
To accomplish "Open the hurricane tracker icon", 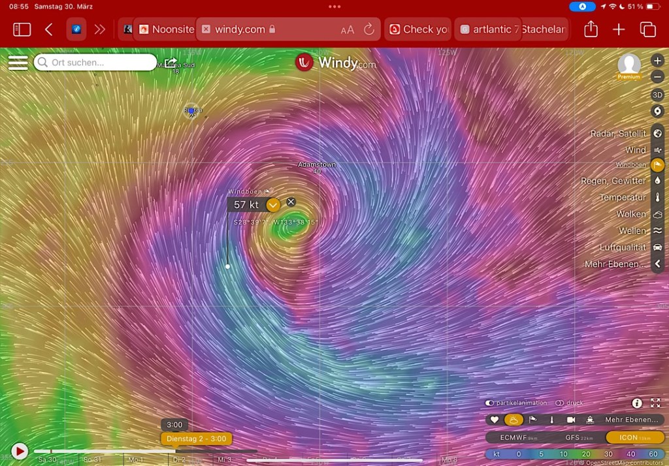I will [x=657, y=111].
